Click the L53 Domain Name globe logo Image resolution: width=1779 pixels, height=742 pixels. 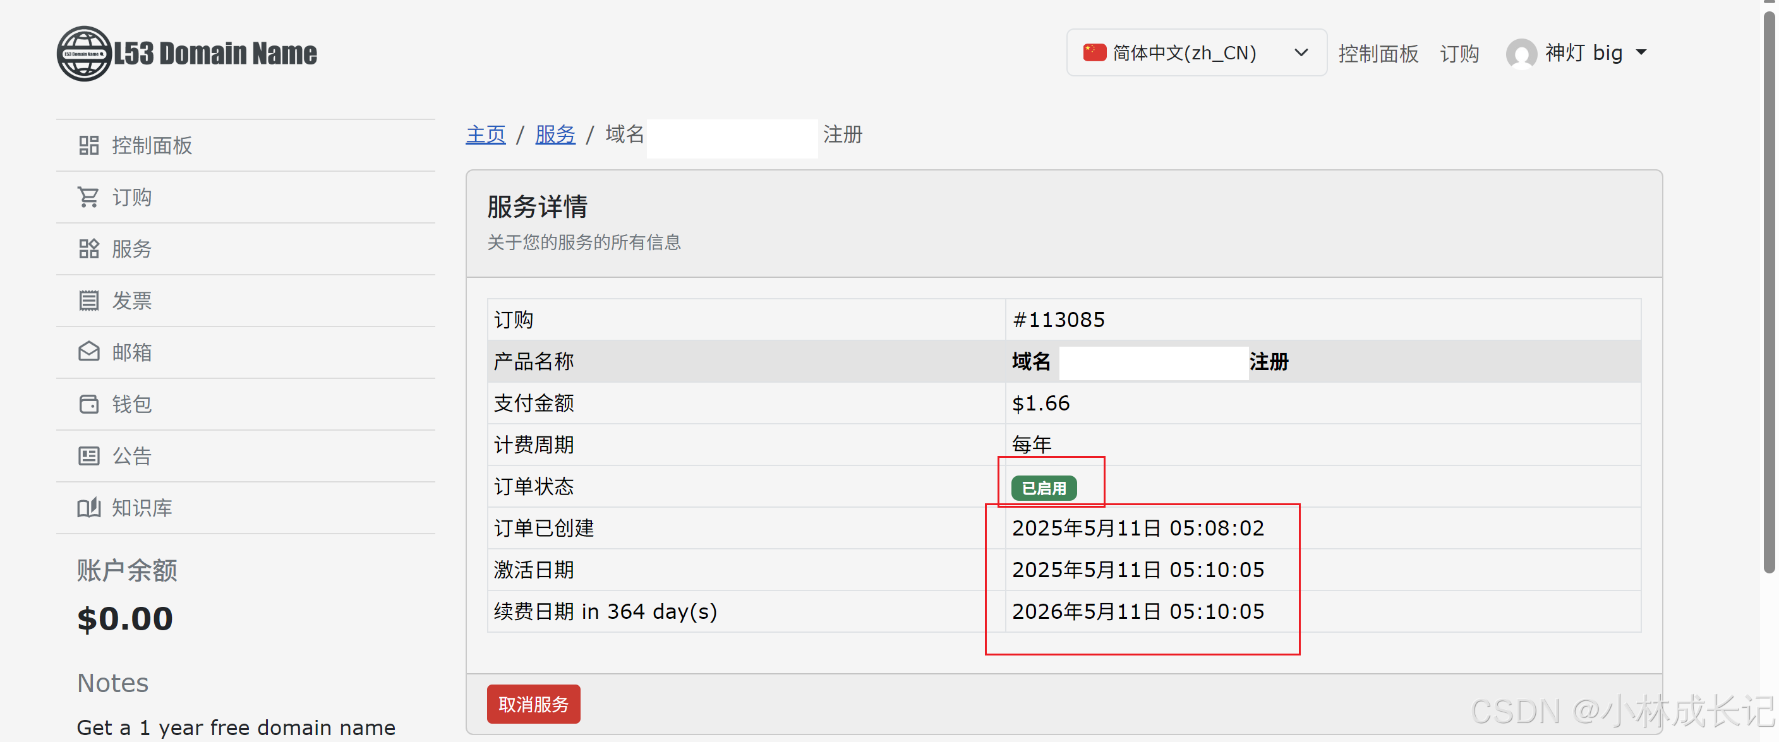click(x=84, y=53)
